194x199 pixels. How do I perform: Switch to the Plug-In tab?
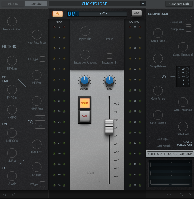point(13,4)
